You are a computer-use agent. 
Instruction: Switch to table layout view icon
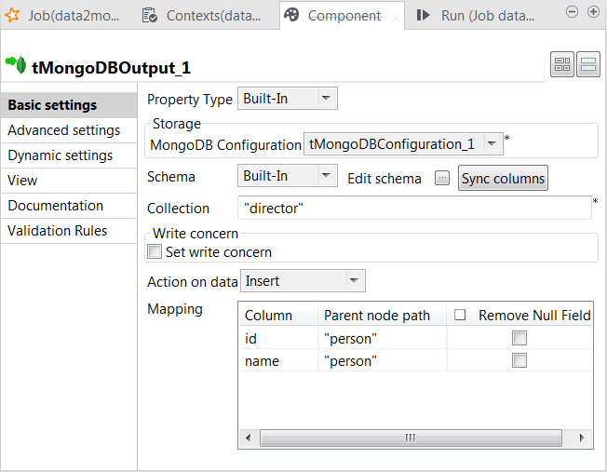(562, 64)
